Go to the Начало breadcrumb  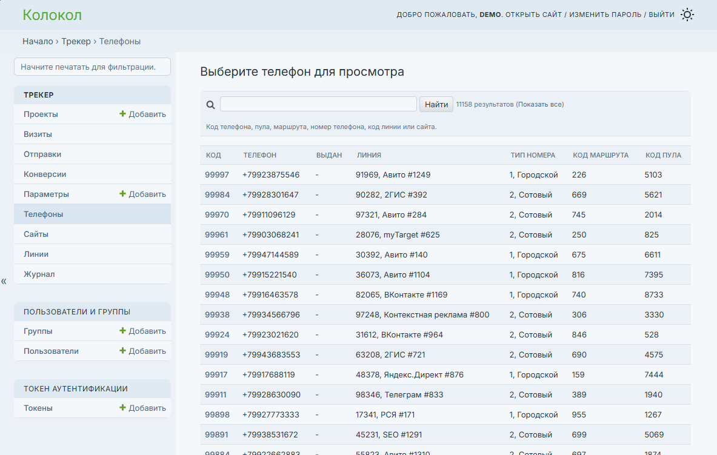(38, 41)
